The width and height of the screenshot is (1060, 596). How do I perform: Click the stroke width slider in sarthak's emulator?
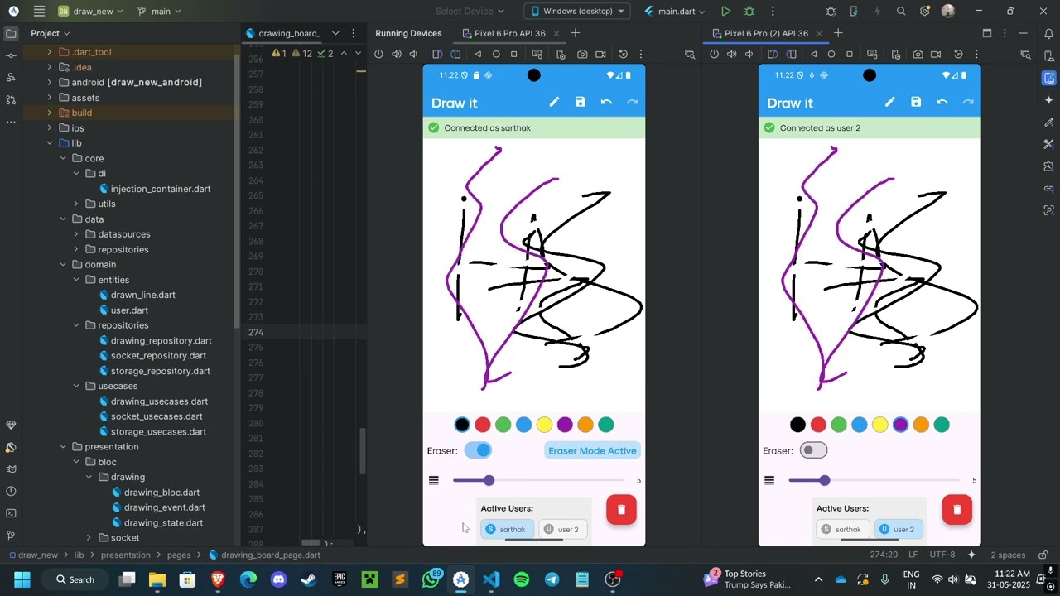(x=538, y=480)
